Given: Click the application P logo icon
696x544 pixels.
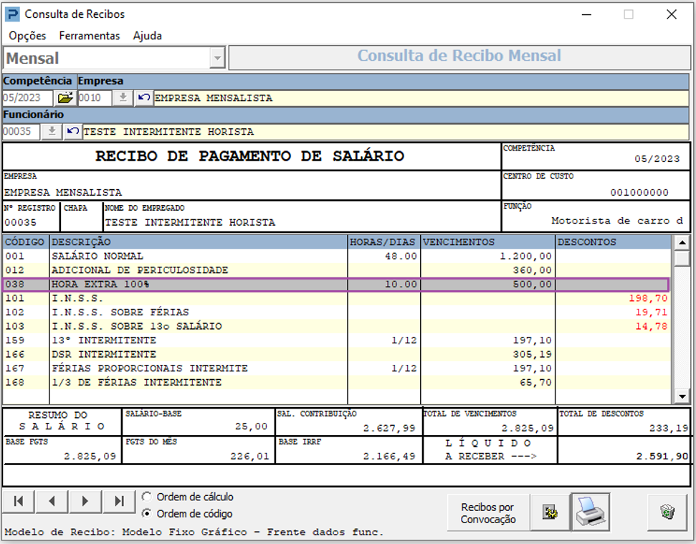Looking at the screenshot, I should coord(12,14).
